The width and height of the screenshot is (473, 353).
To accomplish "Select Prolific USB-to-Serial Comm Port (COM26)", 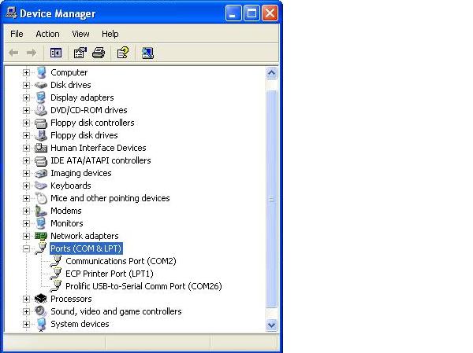I will (143, 286).
